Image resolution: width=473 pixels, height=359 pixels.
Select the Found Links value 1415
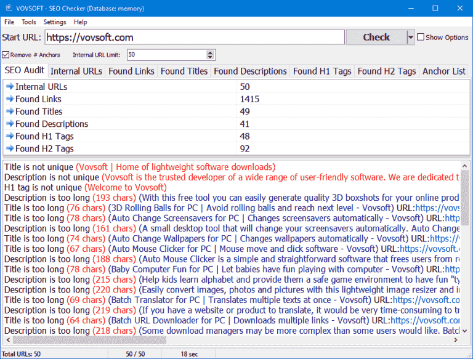pyautogui.click(x=249, y=99)
